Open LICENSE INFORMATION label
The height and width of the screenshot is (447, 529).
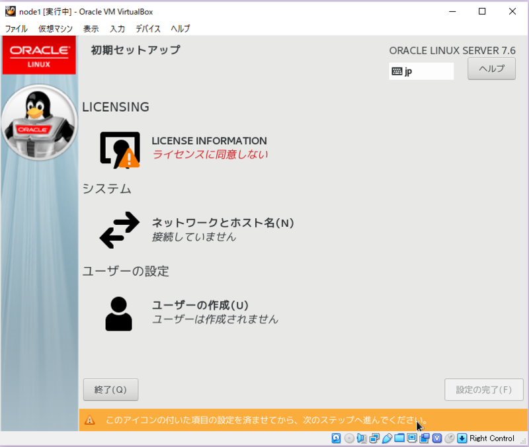209,141
